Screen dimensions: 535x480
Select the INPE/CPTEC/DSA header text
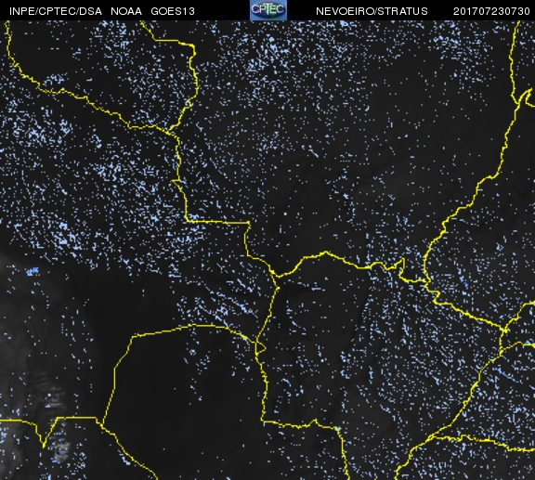56,11
